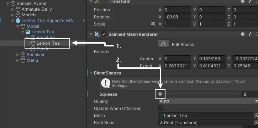Image resolution: width=258 pixels, height=128 pixels.
Task: Edit the Bounds Center Z field
Action: [x=245, y=59]
